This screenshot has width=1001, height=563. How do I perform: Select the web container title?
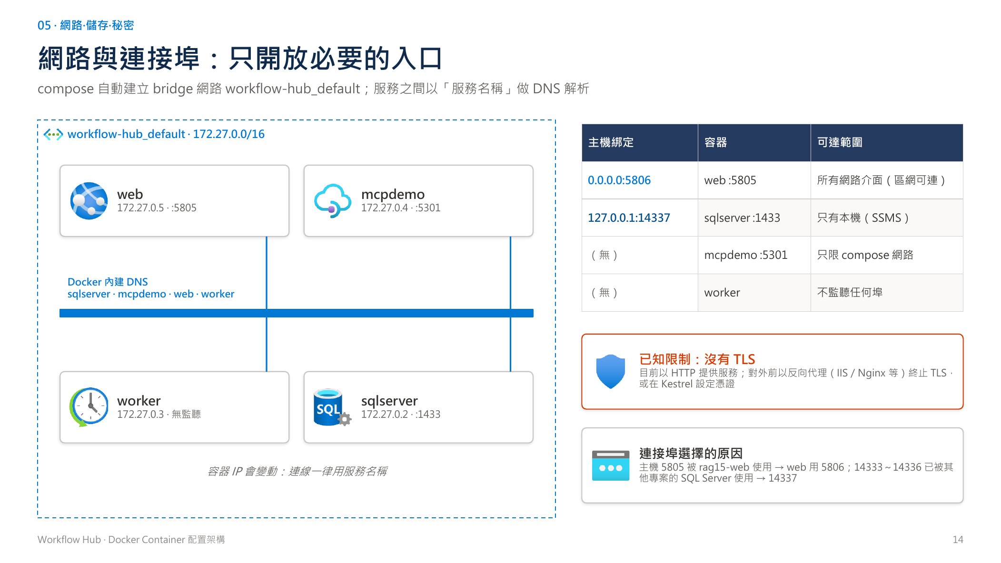pyautogui.click(x=130, y=194)
